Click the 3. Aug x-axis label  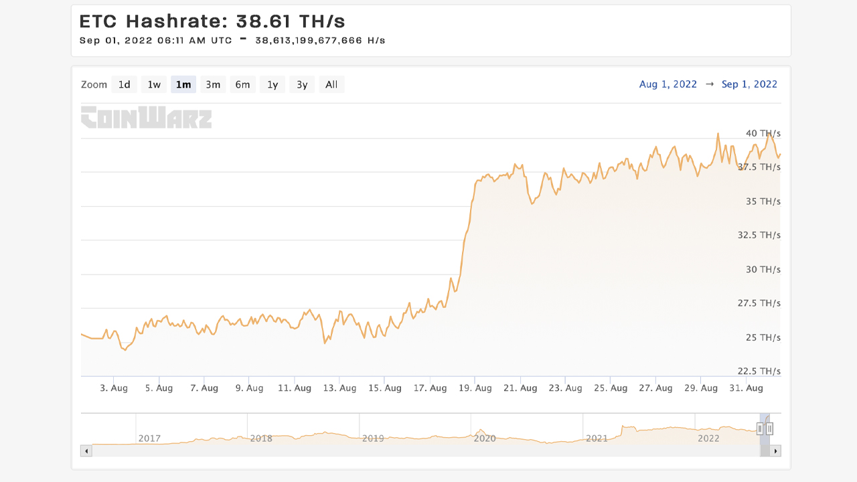click(x=114, y=388)
